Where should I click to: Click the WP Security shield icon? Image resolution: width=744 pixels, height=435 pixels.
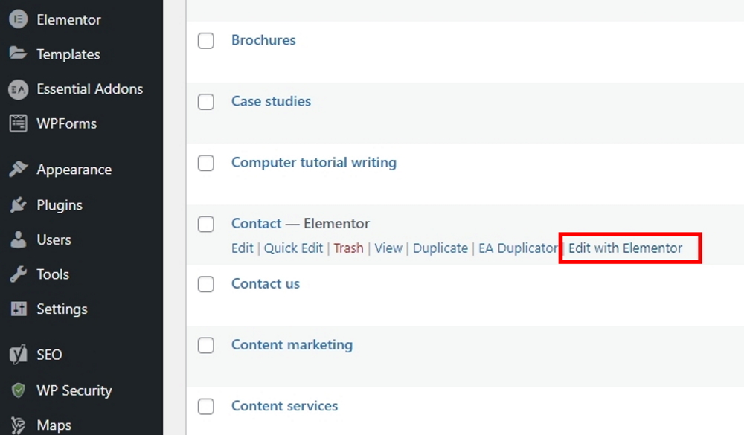[18, 390]
